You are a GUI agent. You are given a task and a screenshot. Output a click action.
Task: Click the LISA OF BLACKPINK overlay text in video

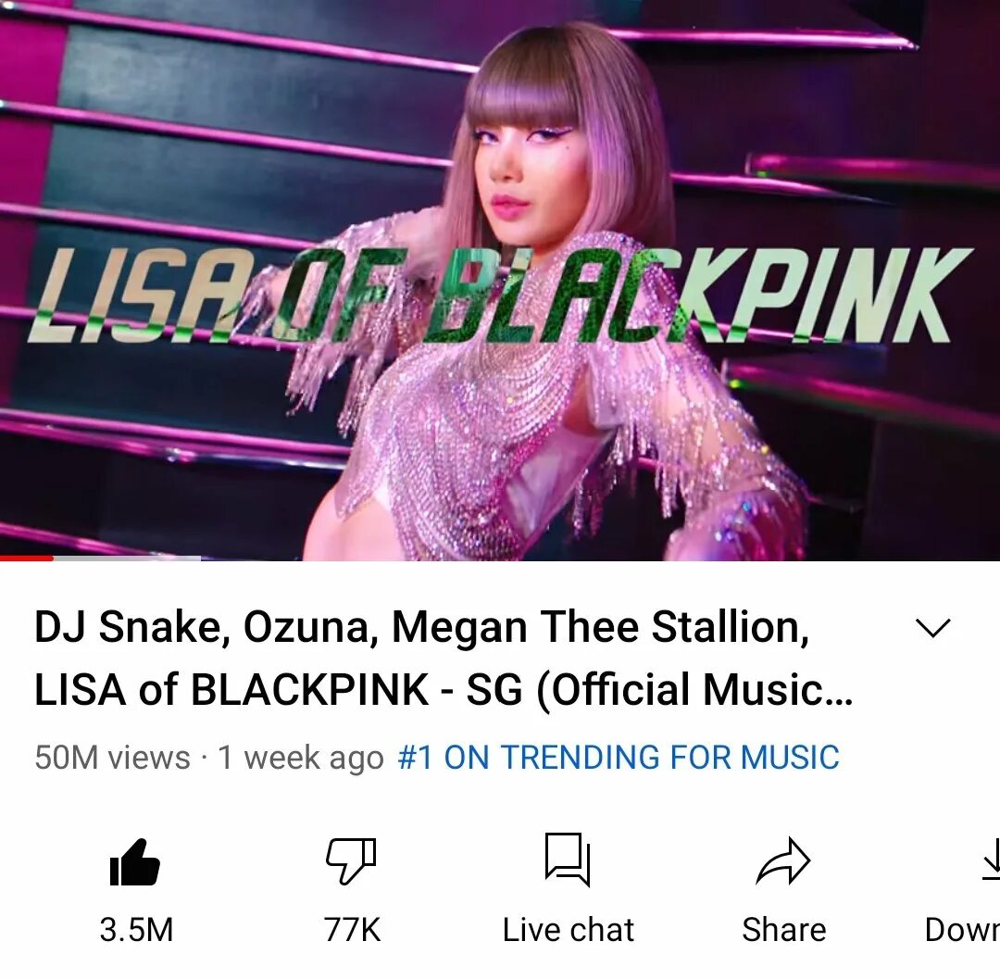click(500, 295)
